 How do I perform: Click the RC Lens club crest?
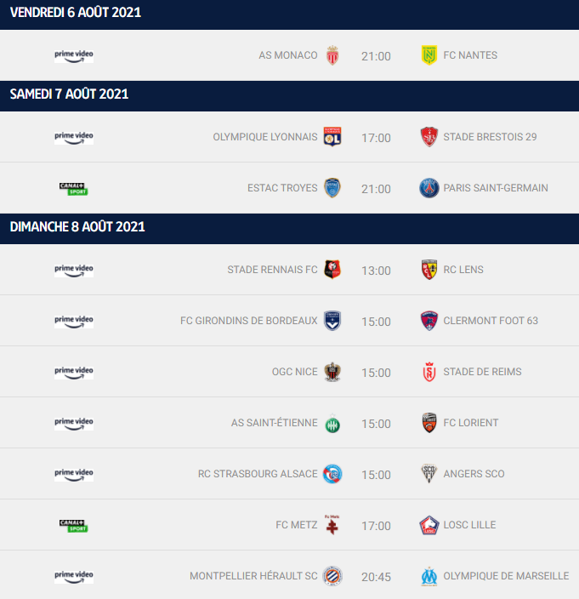point(429,270)
